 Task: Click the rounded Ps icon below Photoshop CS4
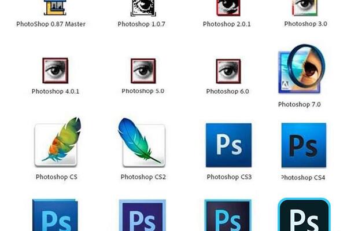pos(304,215)
